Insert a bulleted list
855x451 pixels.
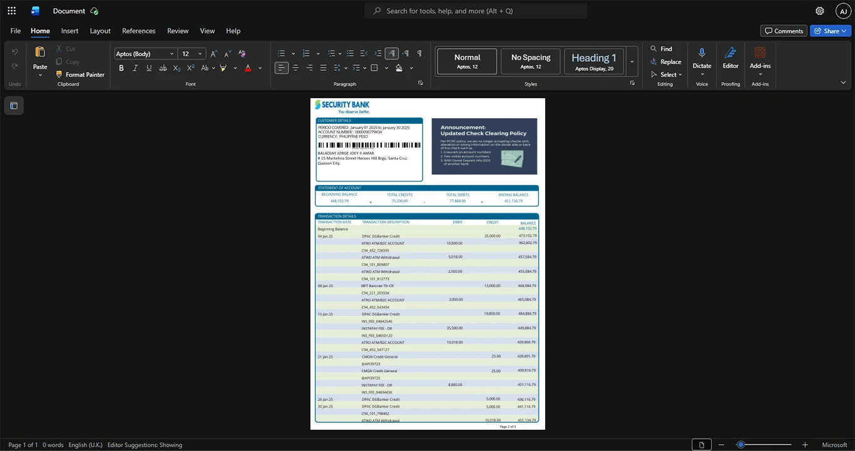[x=282, y=54]
